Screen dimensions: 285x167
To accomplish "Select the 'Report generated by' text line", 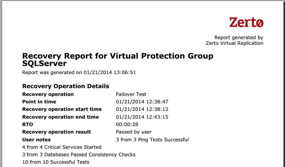I will [239, 38].
